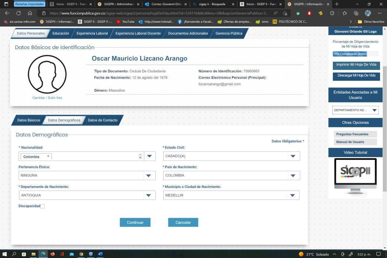Play the SIGEP II video tutorial

(x=356, y=171)
